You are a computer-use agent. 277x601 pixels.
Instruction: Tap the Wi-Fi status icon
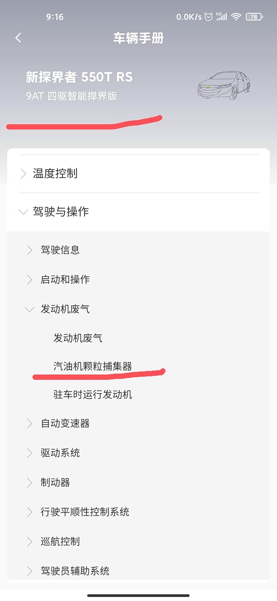point(236,17)
